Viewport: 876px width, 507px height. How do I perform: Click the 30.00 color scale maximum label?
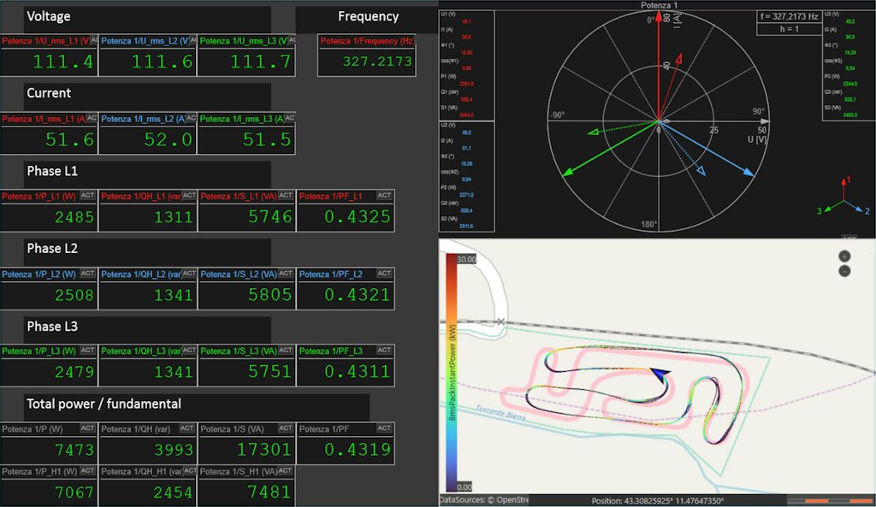[466, 259]
